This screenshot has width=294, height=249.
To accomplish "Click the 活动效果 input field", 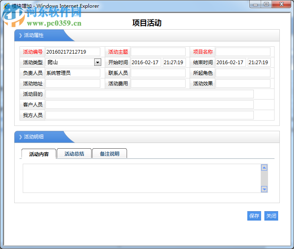I will pos(243,83).
